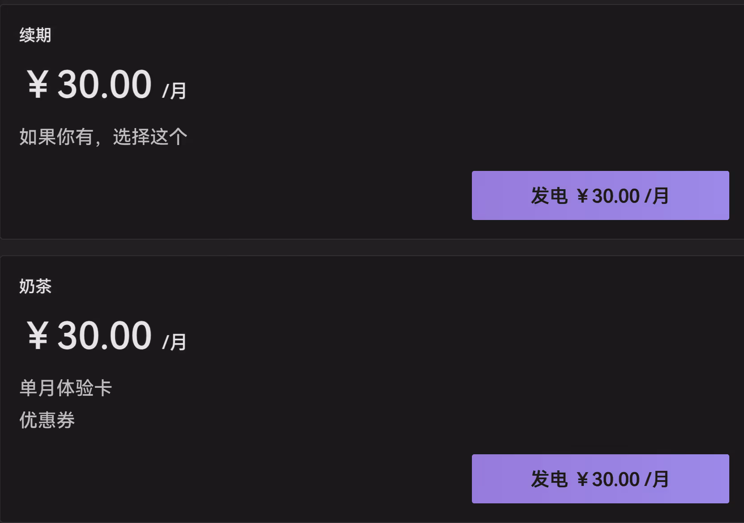Click the 发电 word on 续期's purple button
Screen dimensions: 744x523
pos(549,196)
